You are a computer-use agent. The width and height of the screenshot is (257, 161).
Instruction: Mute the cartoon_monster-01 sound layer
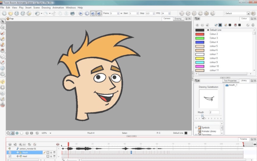(10, 149)
